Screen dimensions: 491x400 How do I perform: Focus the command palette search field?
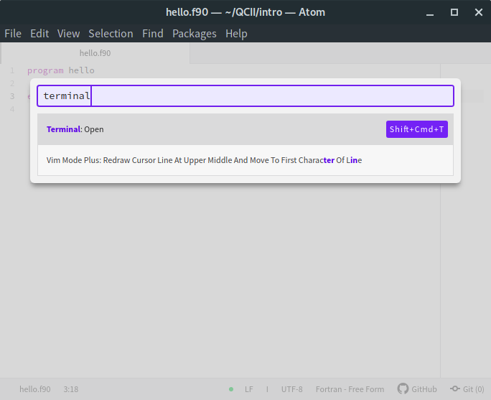point(245,96)
